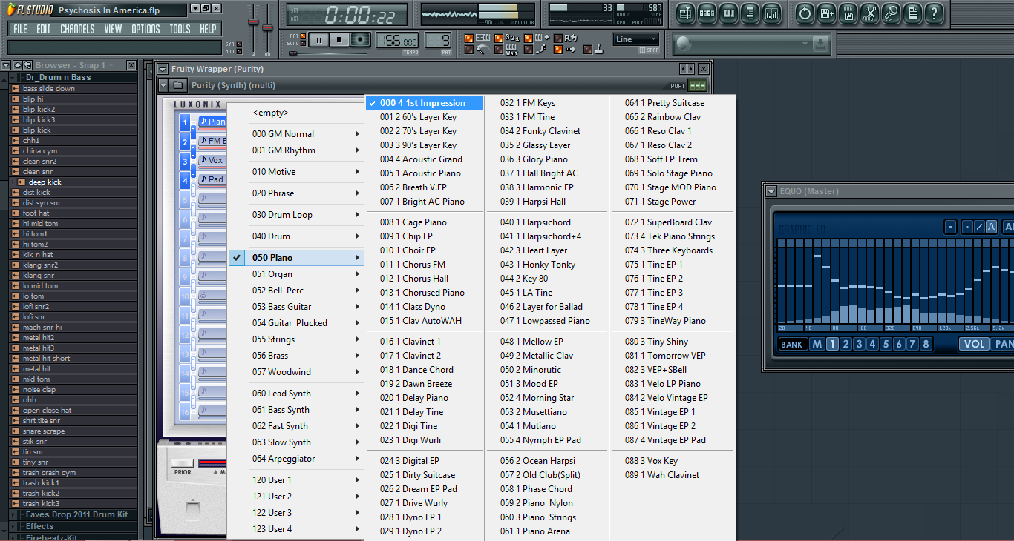Open the Purity (Synth) preset arrow menu
Screen dimensions: 1014x541
coord(163,85)
